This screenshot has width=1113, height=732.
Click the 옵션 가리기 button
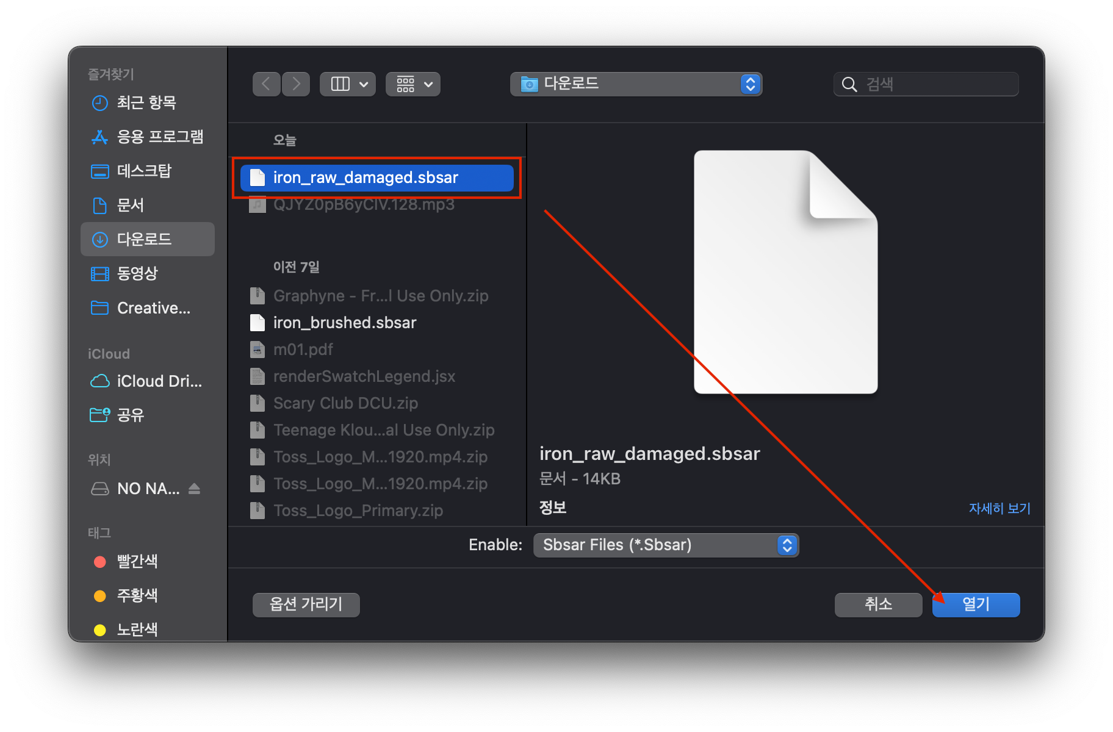pos(306,605)
